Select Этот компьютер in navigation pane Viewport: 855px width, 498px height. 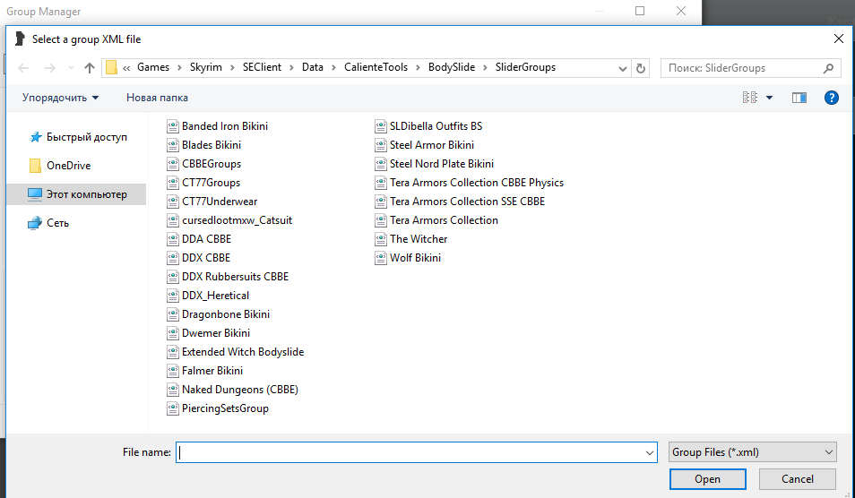point(86,194)
